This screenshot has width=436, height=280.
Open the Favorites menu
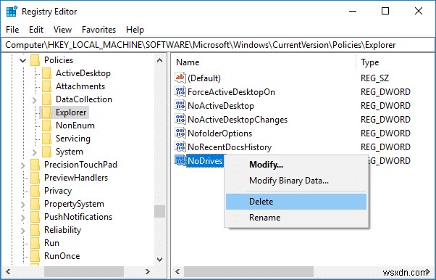[x=98, y=30]
